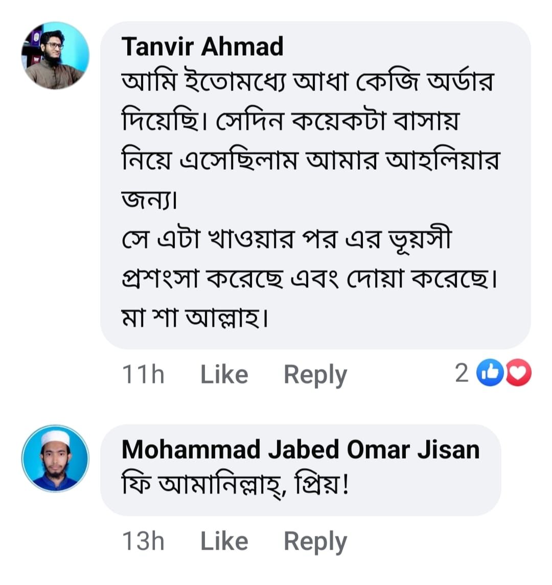Click the red heart reaction icon
Screen dimensions: 552x585
click(518, 373)
